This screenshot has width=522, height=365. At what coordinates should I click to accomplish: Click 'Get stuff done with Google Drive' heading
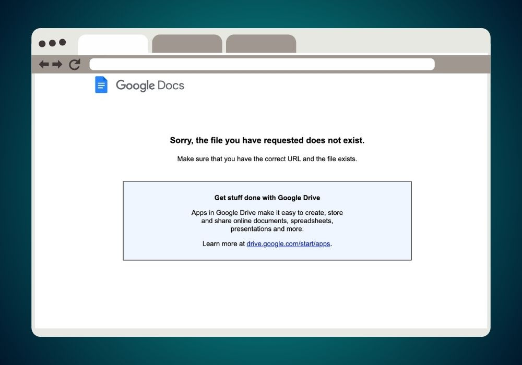(267, 198)
